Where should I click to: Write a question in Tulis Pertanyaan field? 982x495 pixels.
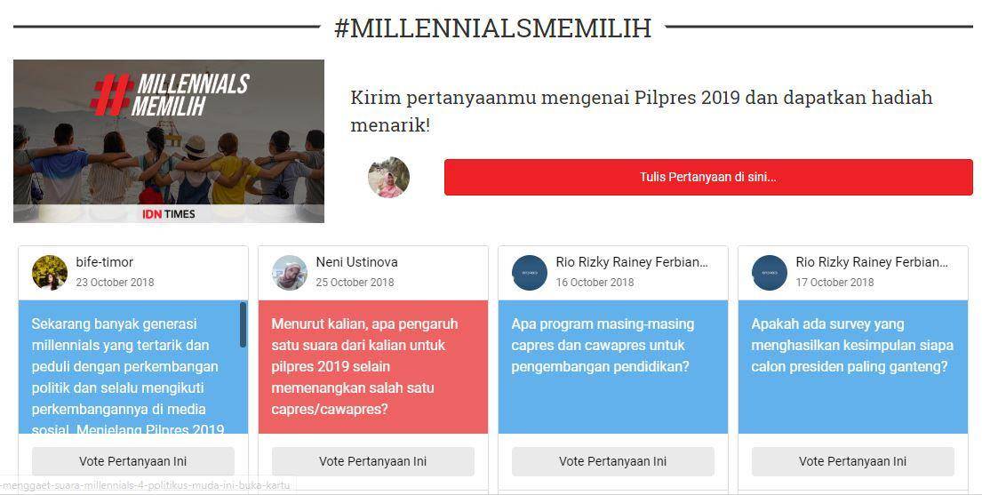708,178
